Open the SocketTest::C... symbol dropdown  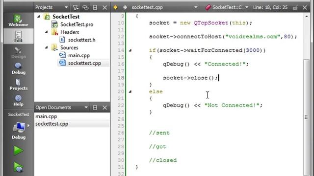tap(227, 7)
